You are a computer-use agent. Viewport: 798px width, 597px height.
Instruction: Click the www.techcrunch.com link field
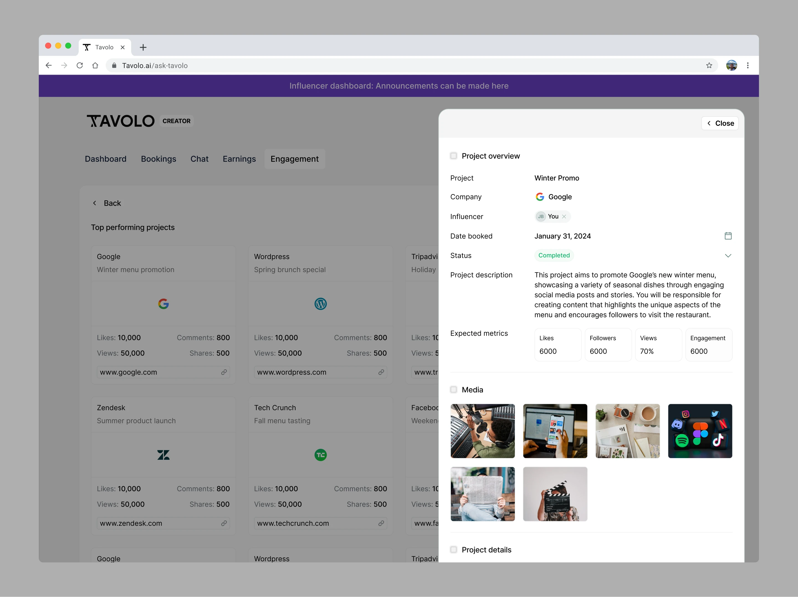tap(320, 523)
